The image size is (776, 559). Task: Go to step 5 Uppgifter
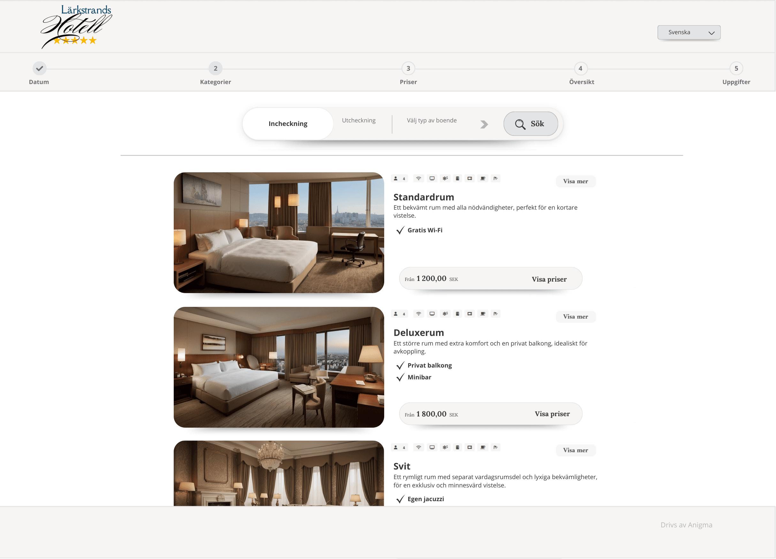coord(736,73)
